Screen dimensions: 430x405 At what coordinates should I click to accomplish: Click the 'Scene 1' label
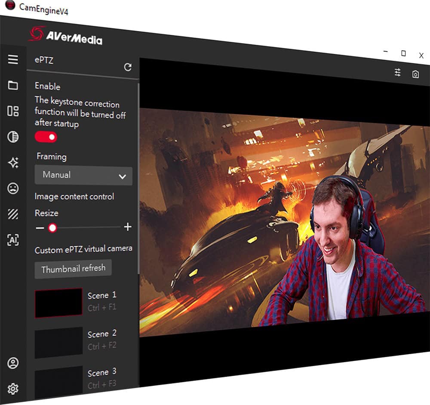point(102,295)
